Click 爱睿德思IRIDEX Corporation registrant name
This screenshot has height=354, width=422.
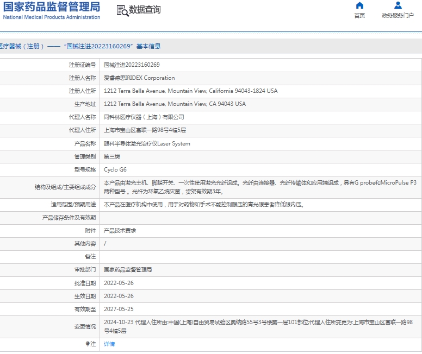coord(139,78)
